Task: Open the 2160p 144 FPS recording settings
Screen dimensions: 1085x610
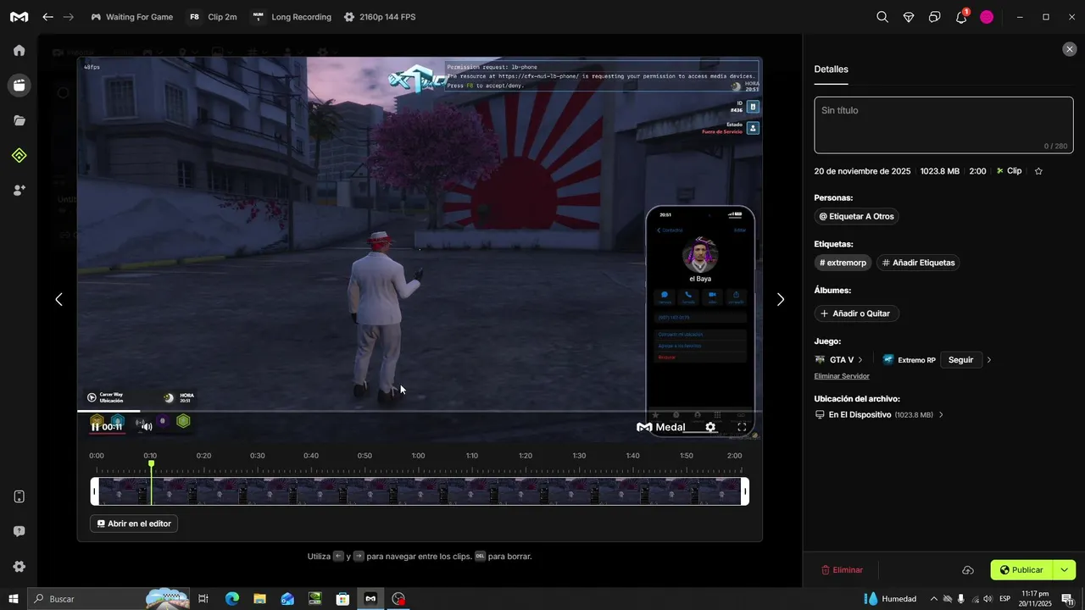Action: click(380, 17)
